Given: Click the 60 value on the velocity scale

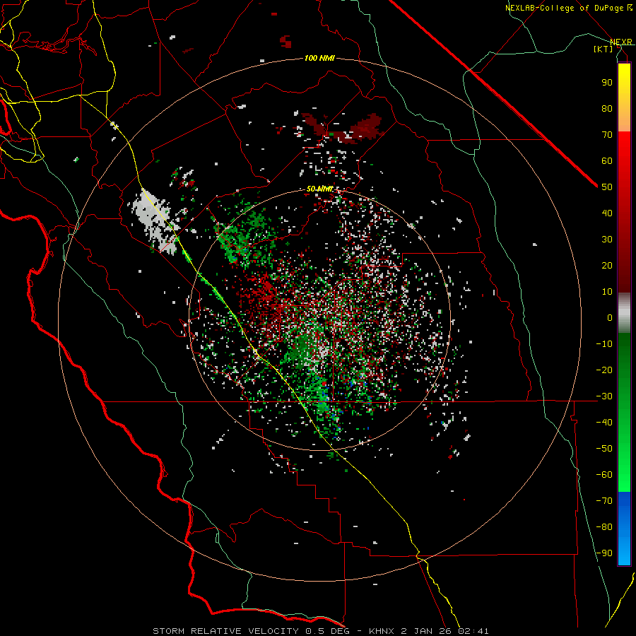Looking at the screenshot, I should coord(607,161).
